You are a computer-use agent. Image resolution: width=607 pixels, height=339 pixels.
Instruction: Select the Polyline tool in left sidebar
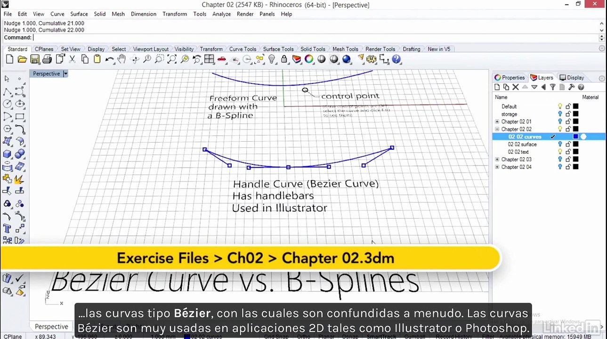[x=7, y=91]
